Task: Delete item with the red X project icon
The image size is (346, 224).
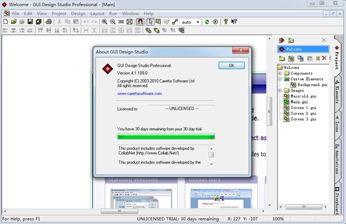Action: tap(324, 58)
